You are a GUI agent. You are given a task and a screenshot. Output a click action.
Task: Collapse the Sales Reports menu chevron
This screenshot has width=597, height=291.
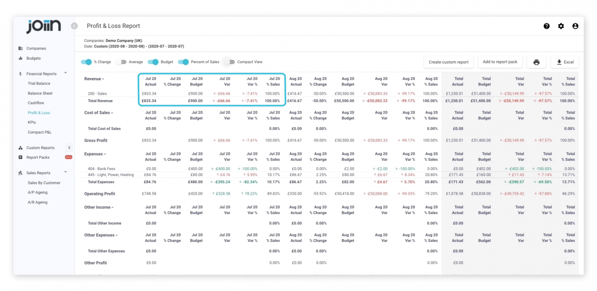tap(65, 172)
